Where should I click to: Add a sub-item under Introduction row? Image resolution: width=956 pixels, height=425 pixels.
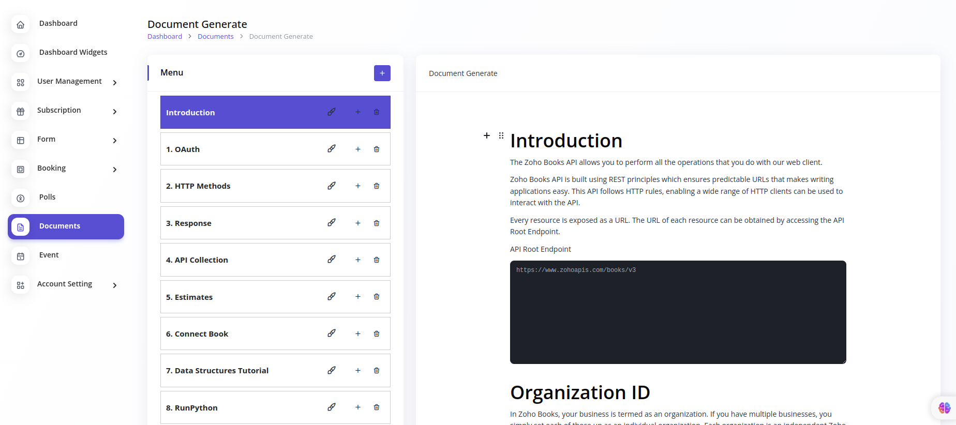coord(357,112)
